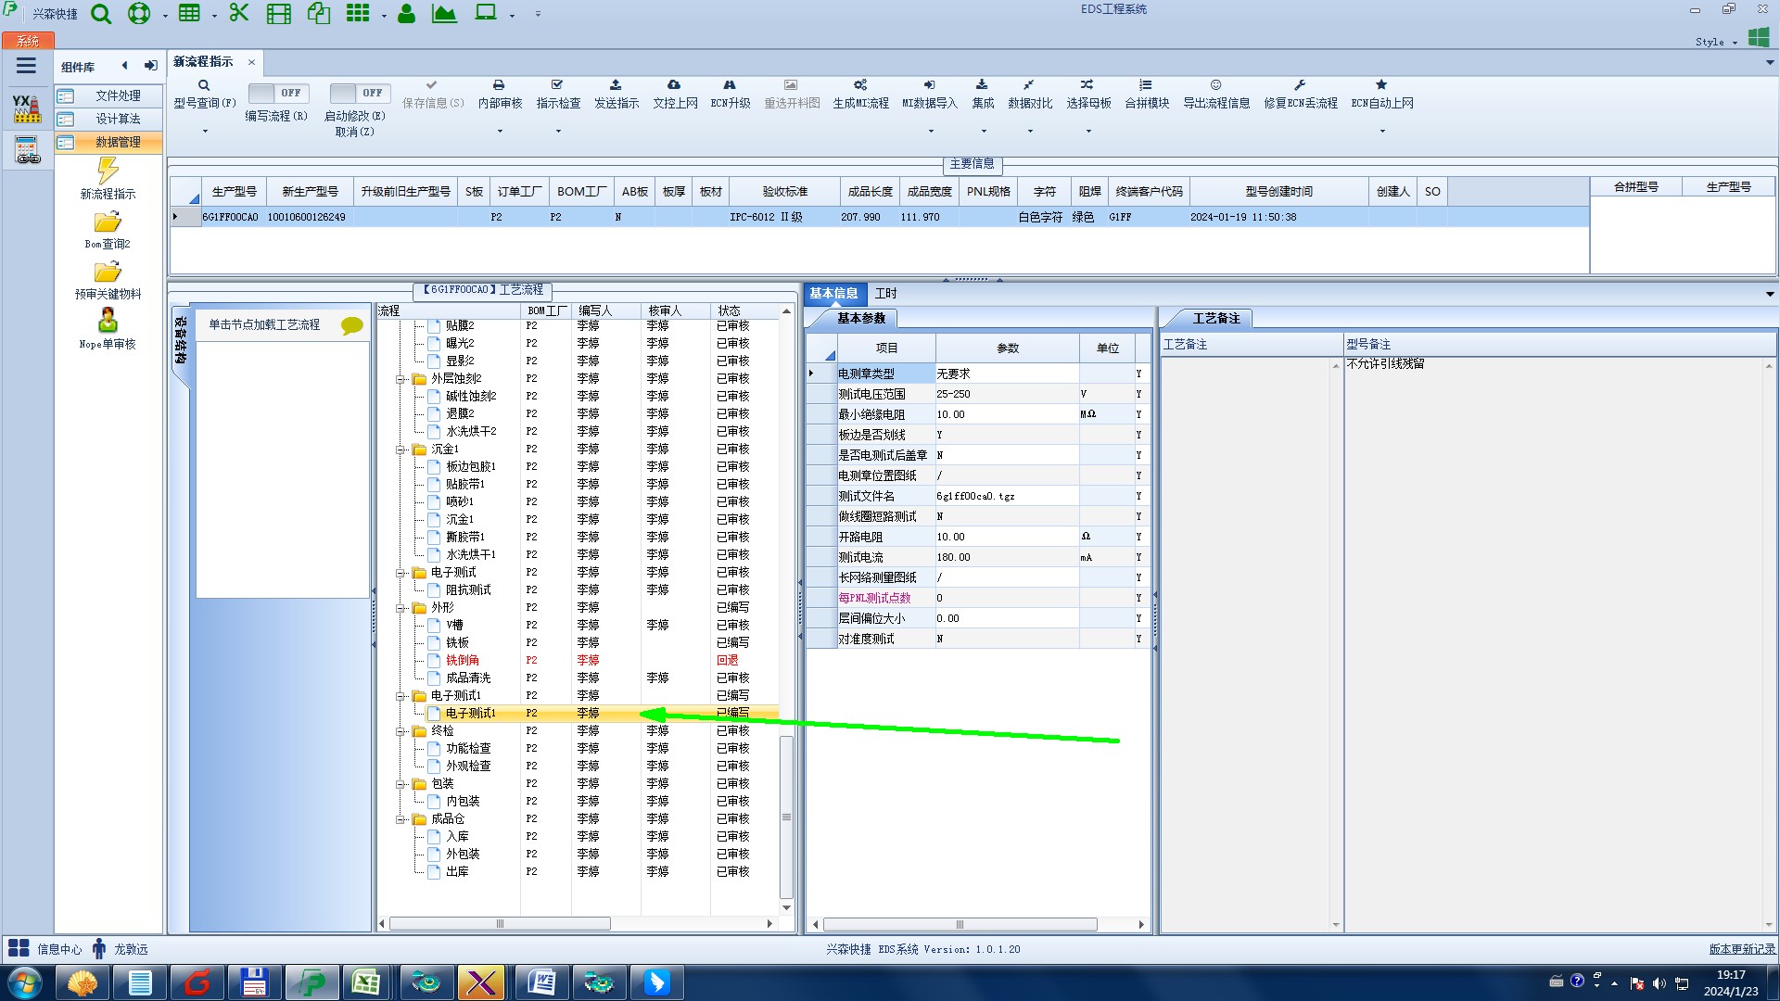Open Excel from the Windows taskbar
Screen dimensions: 1780x1001
(365, 982)
